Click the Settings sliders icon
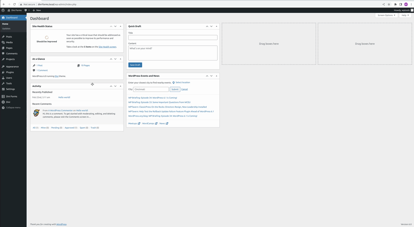The width and height of the screenshot is (414, 227). [x=3, y=89]
